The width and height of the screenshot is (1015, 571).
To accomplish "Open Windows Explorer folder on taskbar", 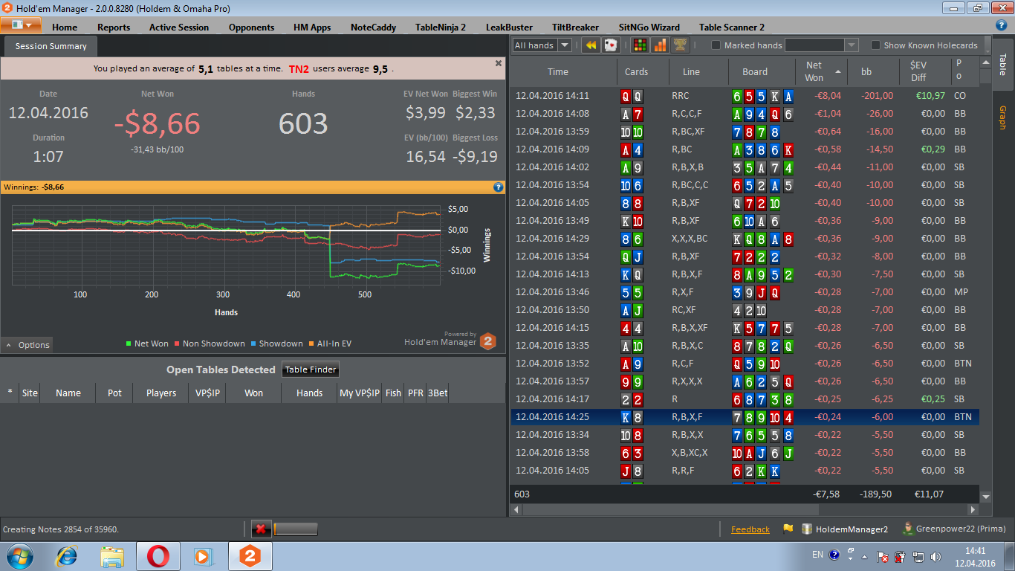I will 112,555.
